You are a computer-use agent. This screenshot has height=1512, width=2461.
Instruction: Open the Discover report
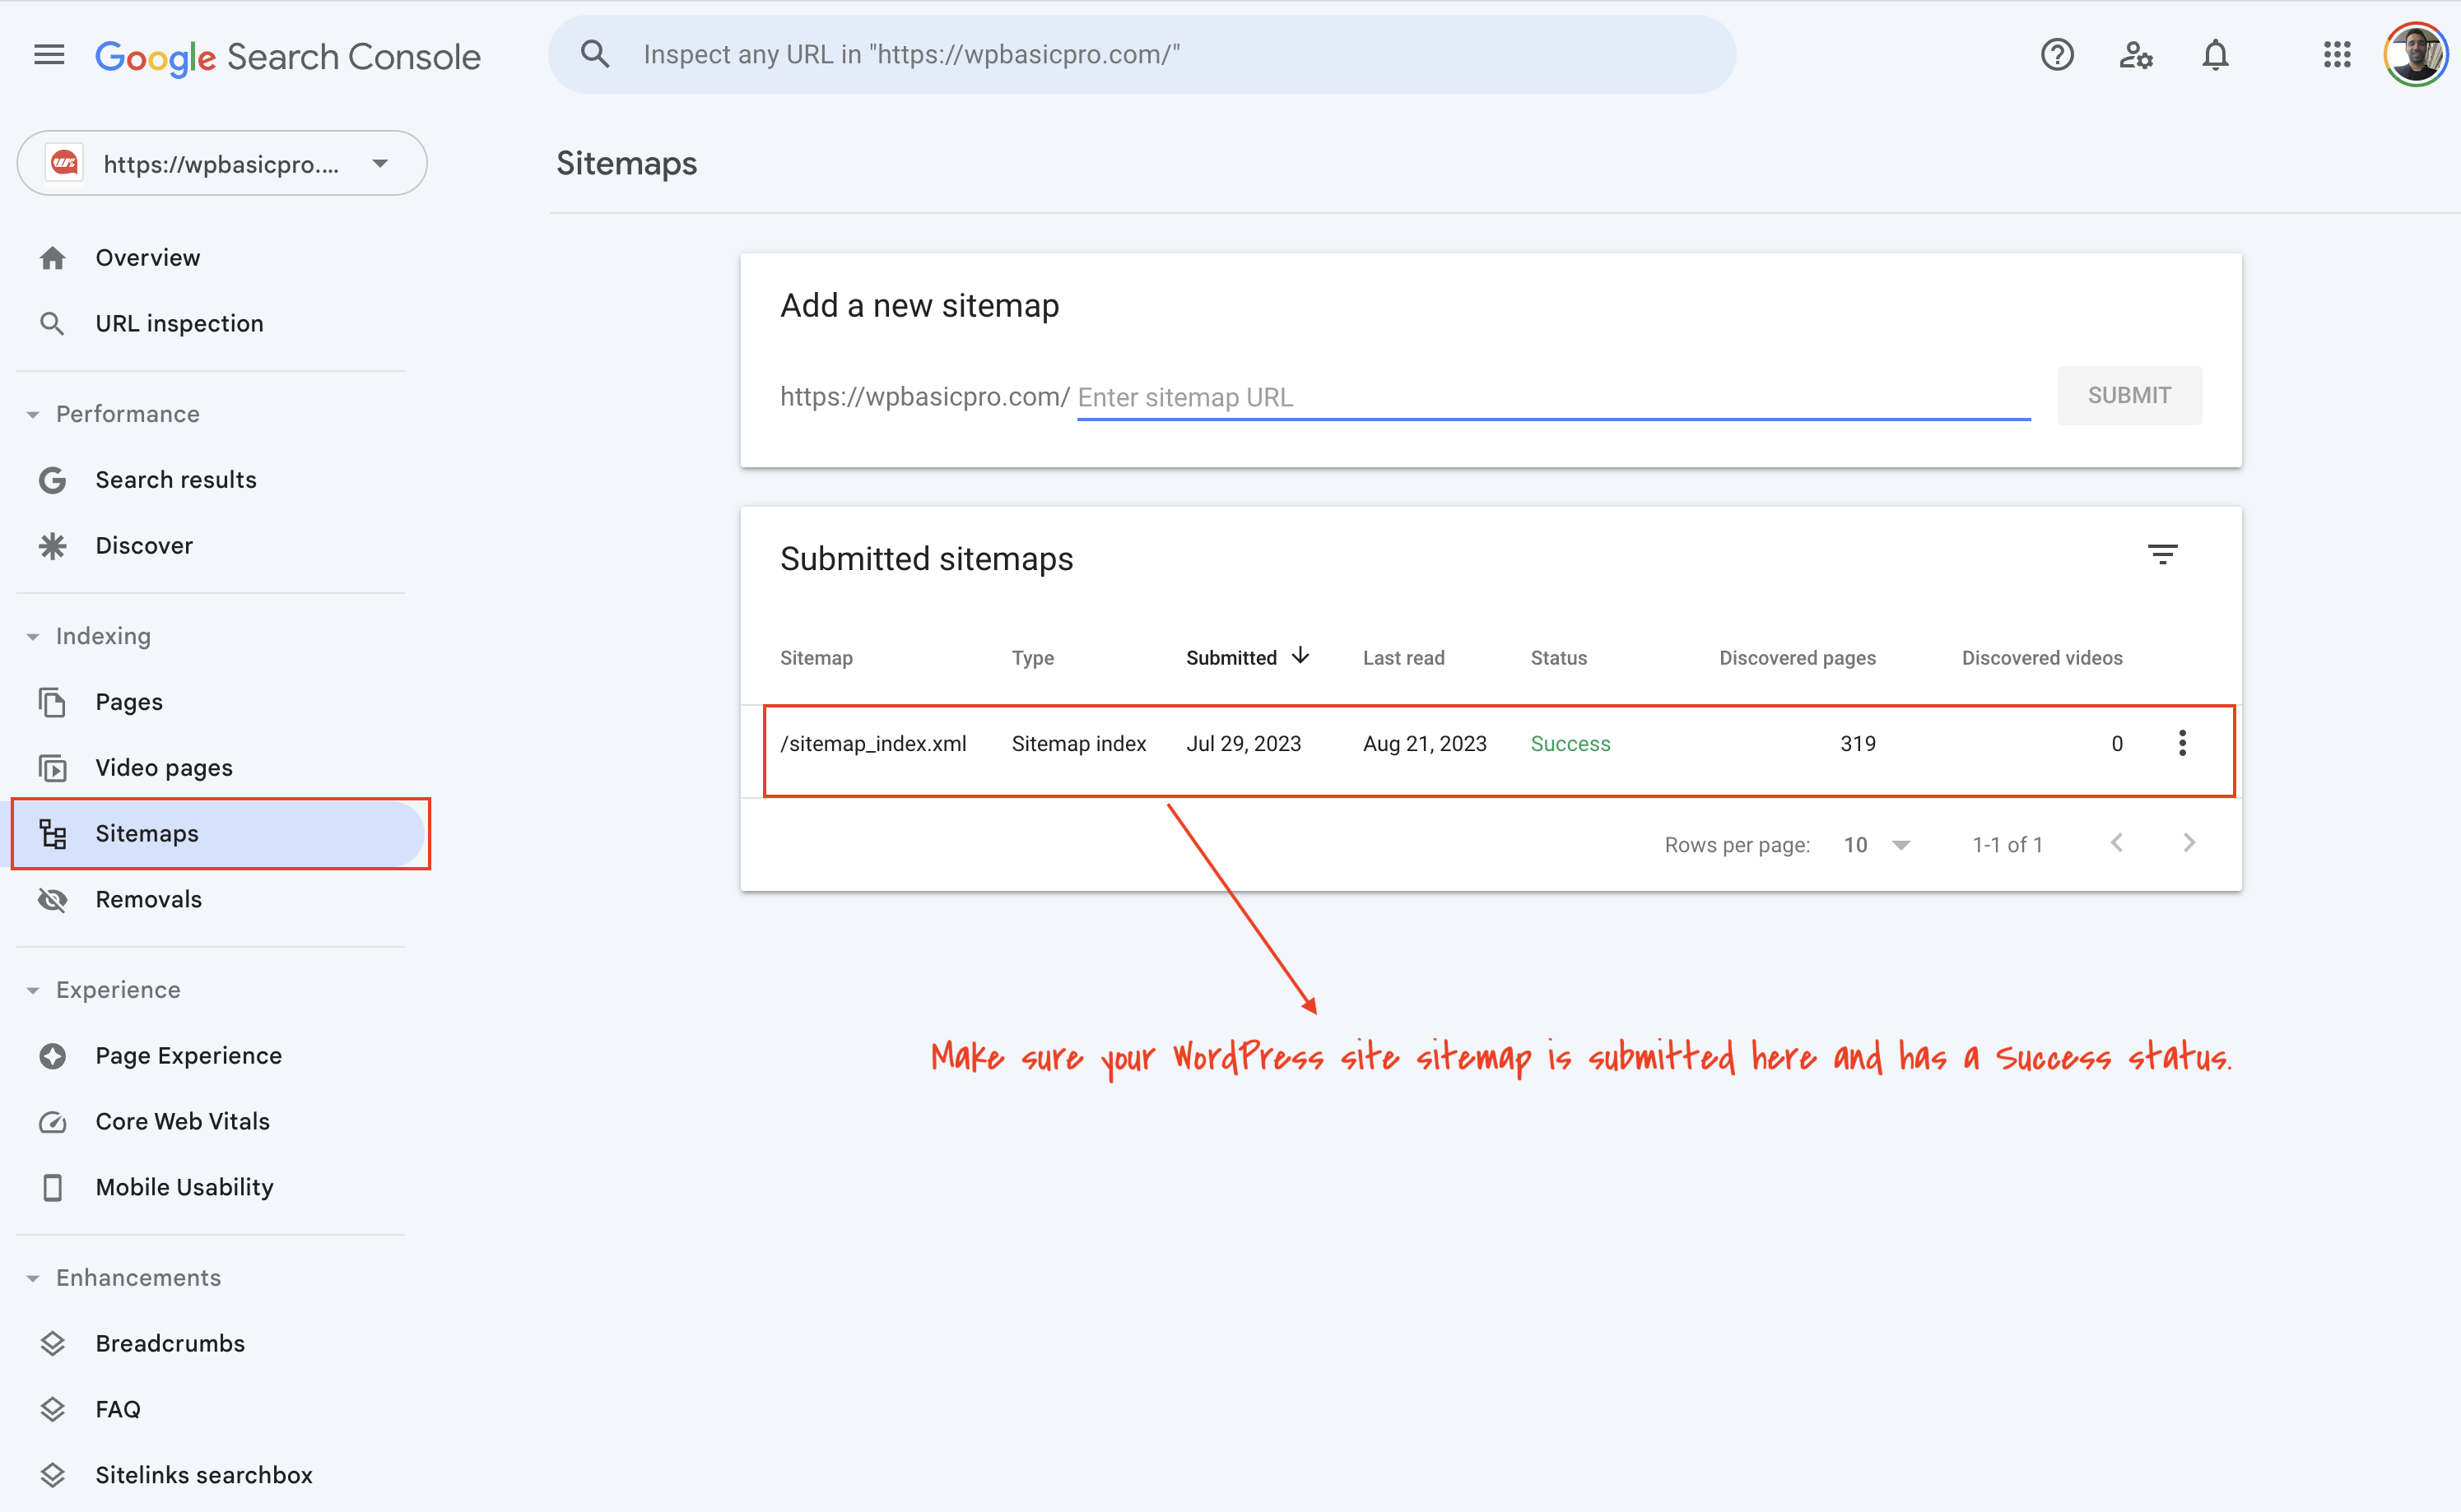click(144, 546)
